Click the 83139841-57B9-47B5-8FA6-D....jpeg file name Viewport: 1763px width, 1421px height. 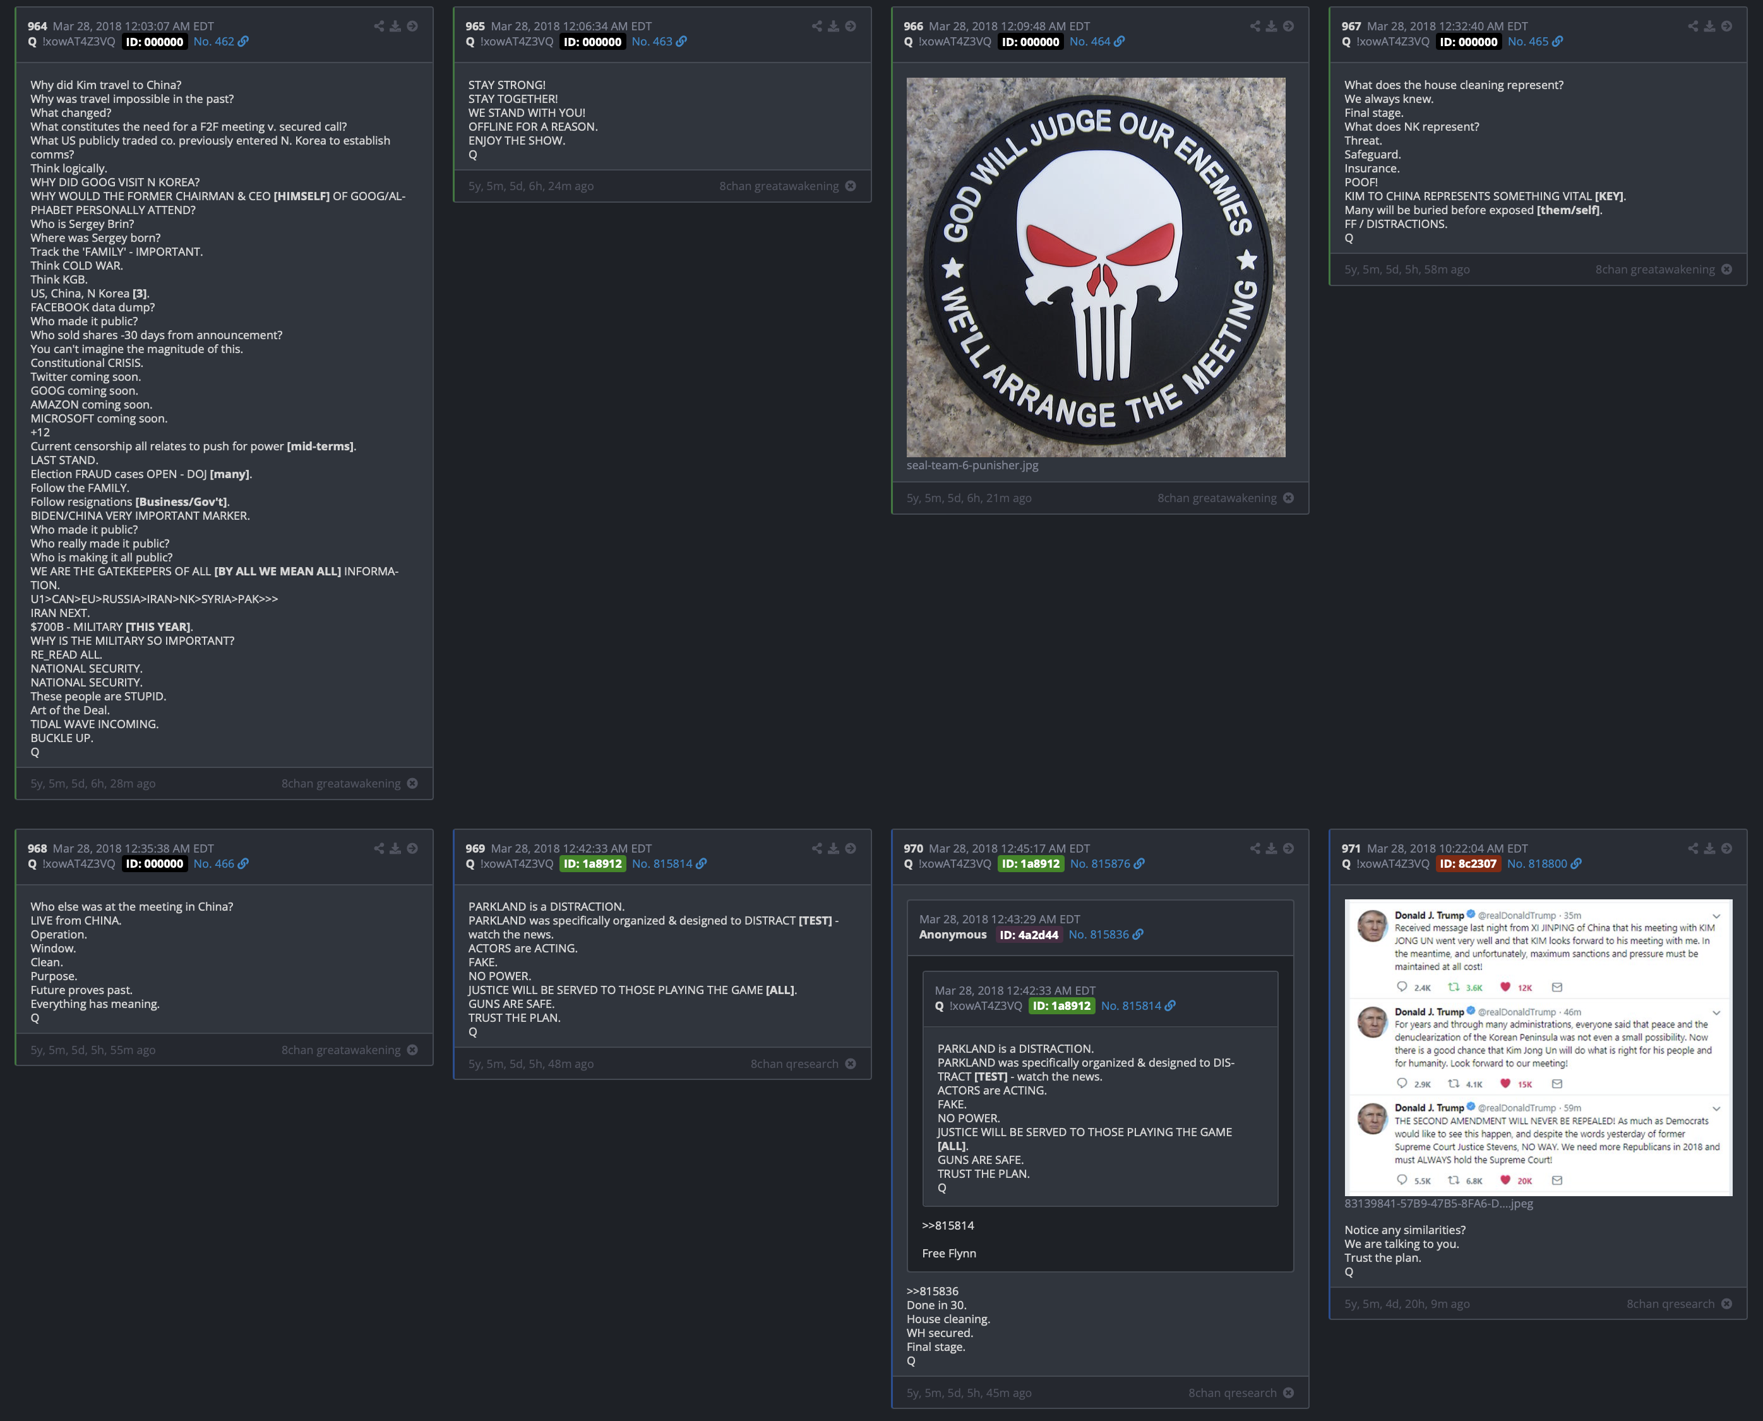[1438, 1203]
